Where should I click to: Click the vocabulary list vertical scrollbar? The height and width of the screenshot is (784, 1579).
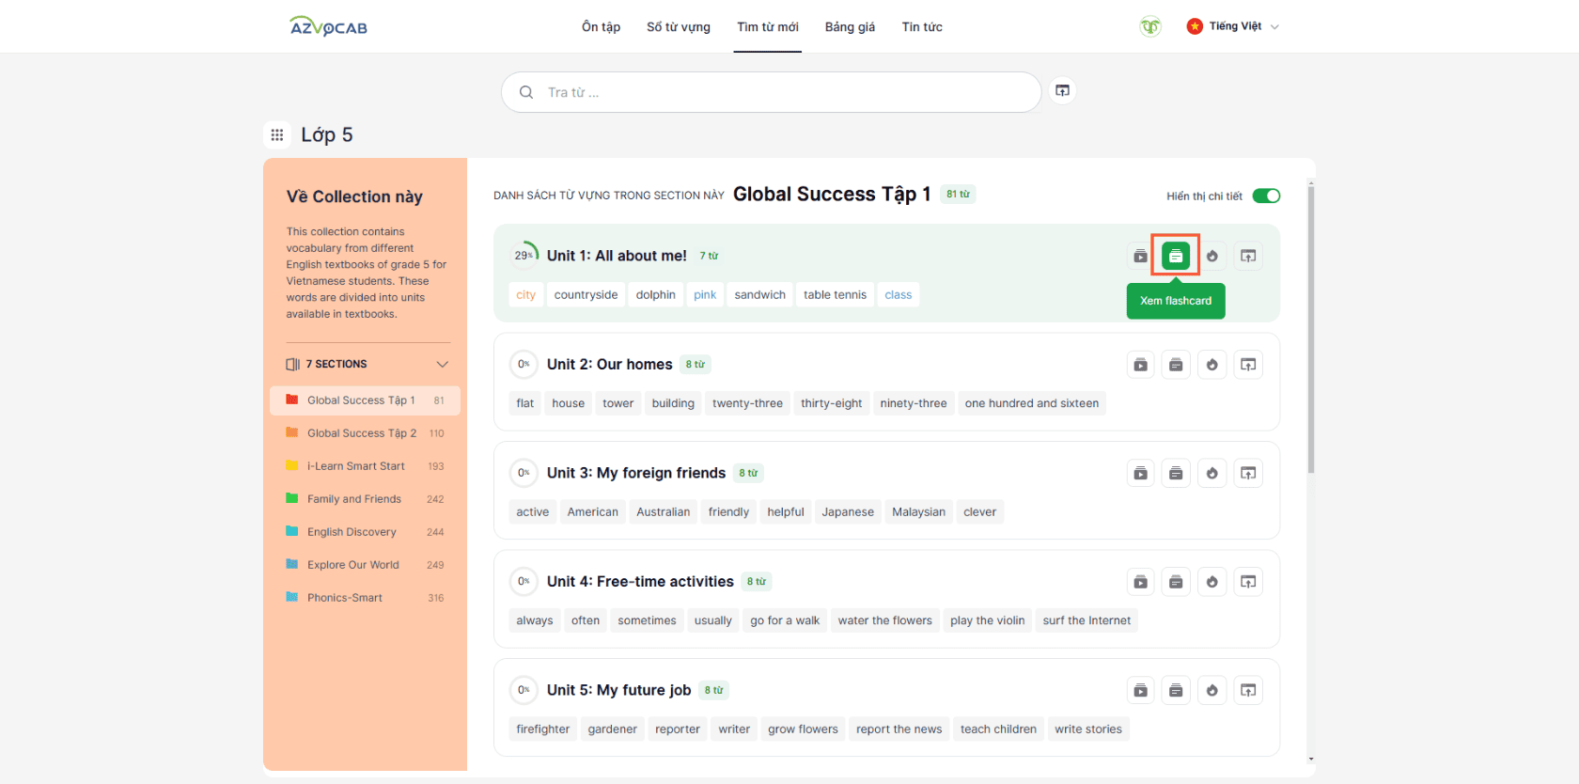point(1310,329)
